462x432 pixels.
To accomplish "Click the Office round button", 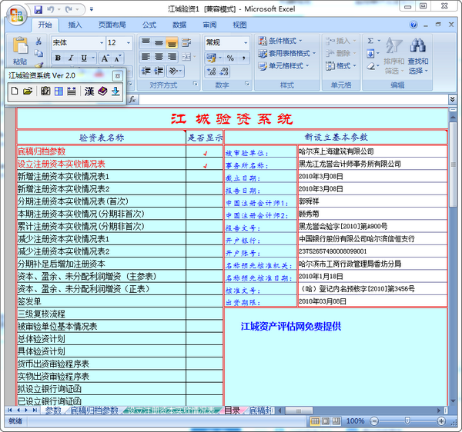I will coord(17,15).
